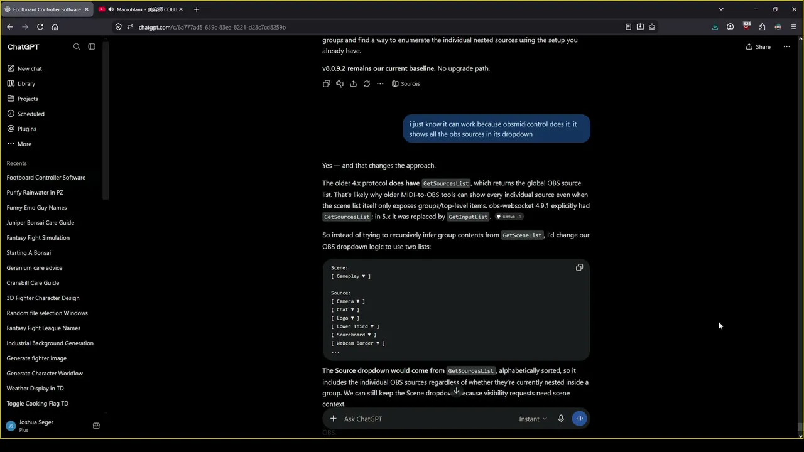This screenshot has height=452, width=804.
Task: Add an attachment with the plus button
Action: (333, 419)
